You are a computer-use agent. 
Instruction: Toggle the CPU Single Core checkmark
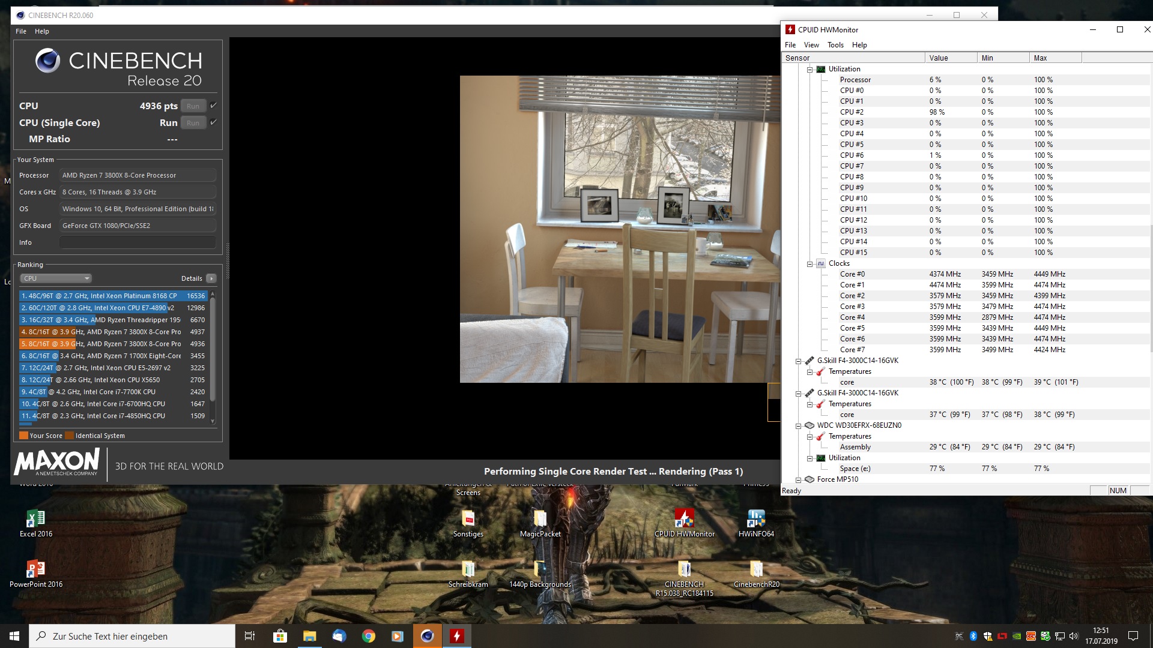[x=213, y=122]
